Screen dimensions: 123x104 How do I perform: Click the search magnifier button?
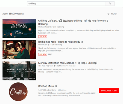(x=110, y=4)
